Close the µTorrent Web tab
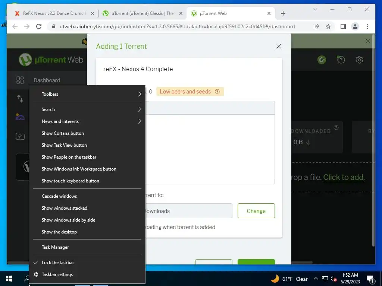Image resolution: width=382 pixels, height=286 pixels. tap(269, 13)
